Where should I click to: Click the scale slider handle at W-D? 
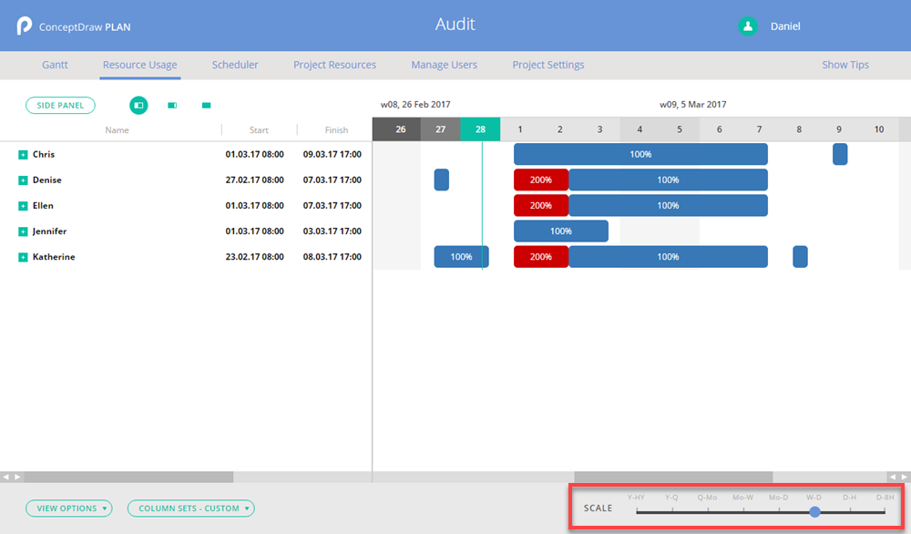click(814, 512)
